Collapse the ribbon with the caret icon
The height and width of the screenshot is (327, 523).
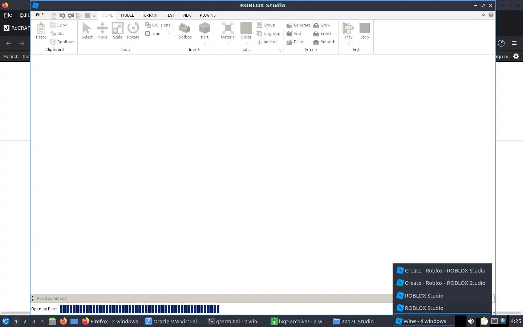(x=483, y=15)
